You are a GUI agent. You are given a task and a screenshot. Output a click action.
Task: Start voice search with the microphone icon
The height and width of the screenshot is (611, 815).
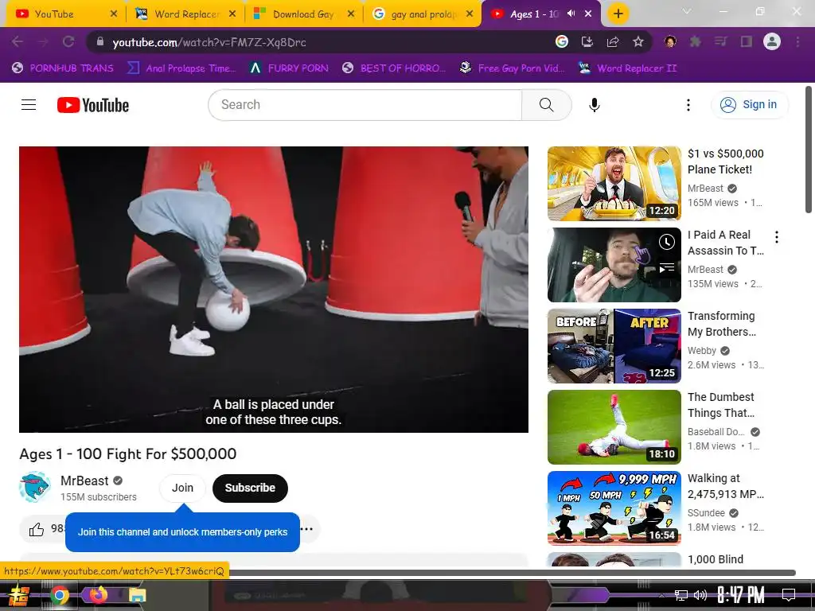(x=594, y=105)
